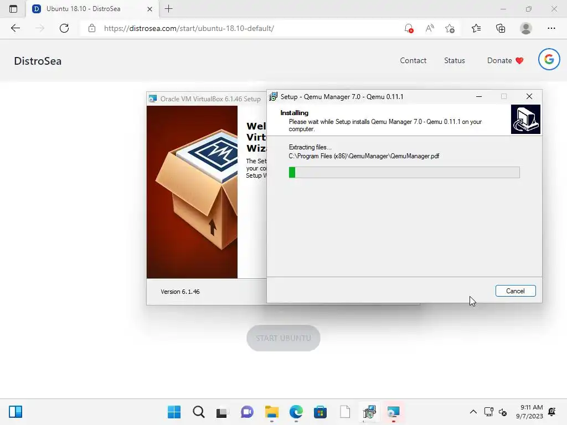The height and width of the screenshot is (425, 567).
Task: Open Edge Settings and more menu
Action: (x=551, y=28)
